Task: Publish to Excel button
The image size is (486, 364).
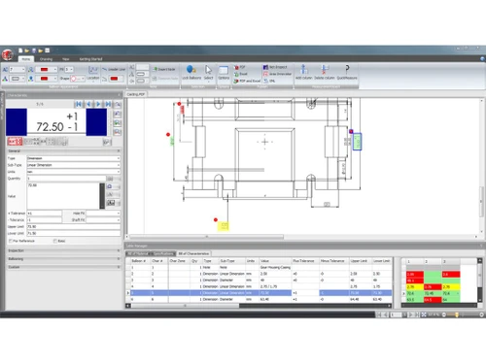Action: 241,74
